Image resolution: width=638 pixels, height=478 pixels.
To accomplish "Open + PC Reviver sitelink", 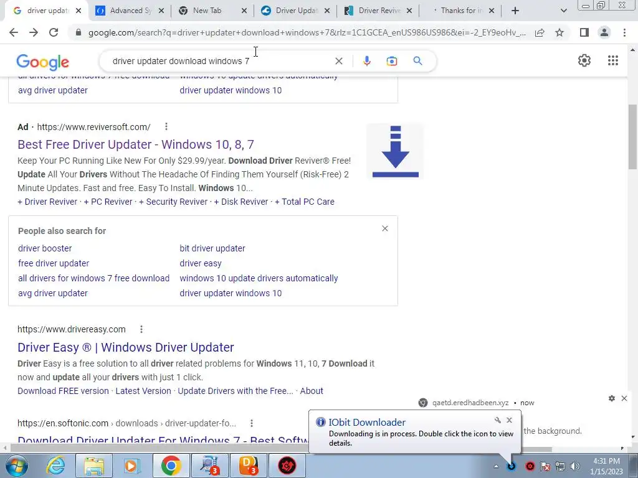I will point(108,202).
